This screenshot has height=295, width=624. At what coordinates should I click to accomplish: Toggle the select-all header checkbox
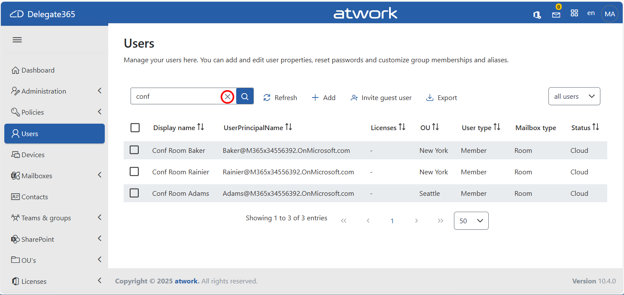point(135,128)
